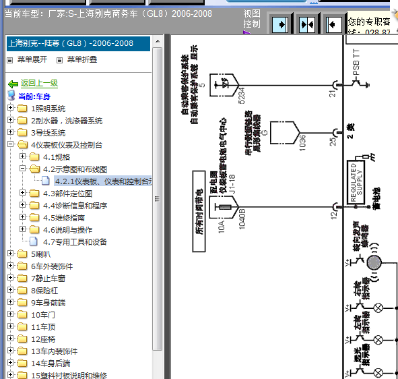Click the 上海别克--陆尊 (GL8) header bar
Image resolution: width=398 pixels, height=379 pixels.
pyautogui.click(x=78, y=43)
